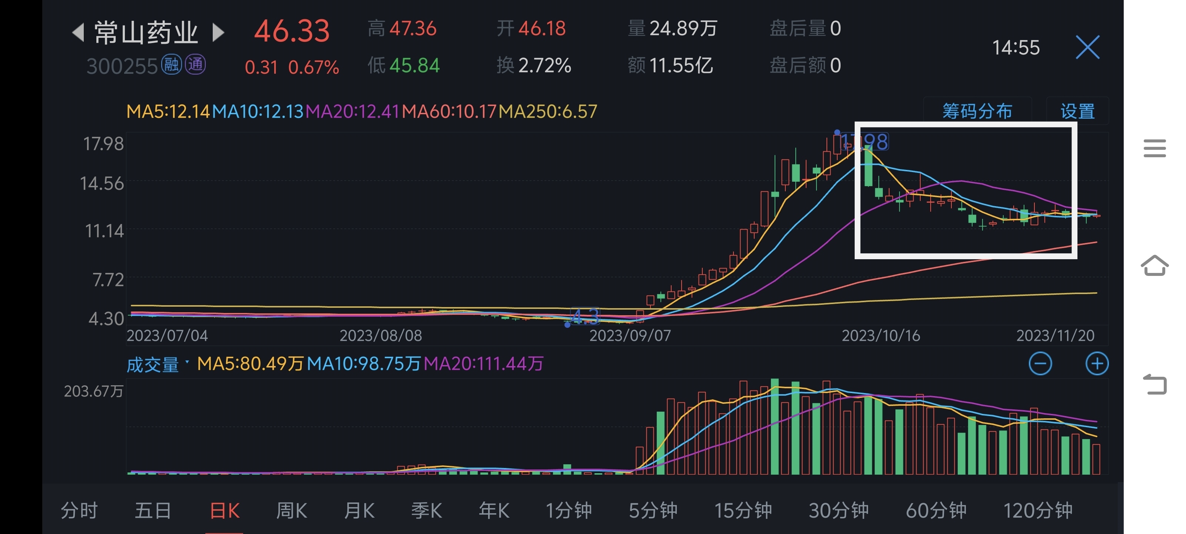Tap the MA20:12.41 indicator label
The width and height of the screenshot is (1186, 534).
click(352, 112)
